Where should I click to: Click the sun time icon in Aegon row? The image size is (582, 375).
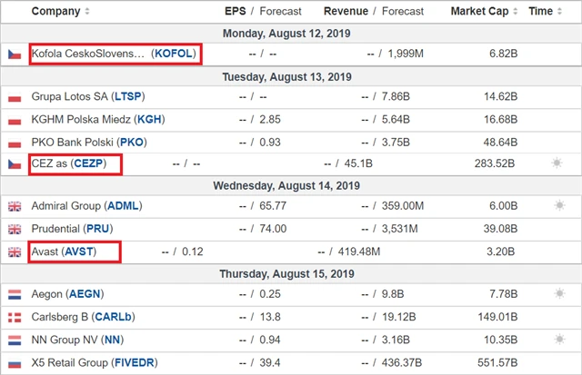pos(558,295)
